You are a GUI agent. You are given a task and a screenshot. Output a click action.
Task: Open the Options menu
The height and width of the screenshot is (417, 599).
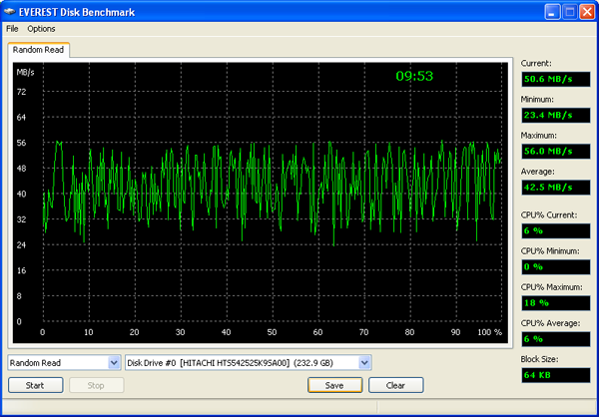[x=41, y=29]
